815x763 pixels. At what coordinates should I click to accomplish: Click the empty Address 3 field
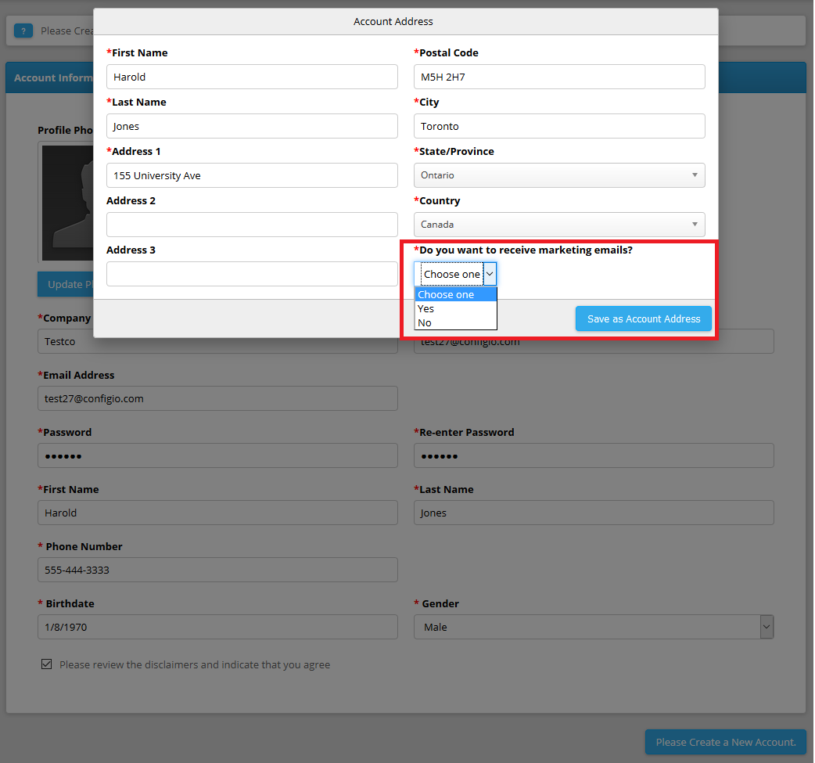tap(252, 274)
